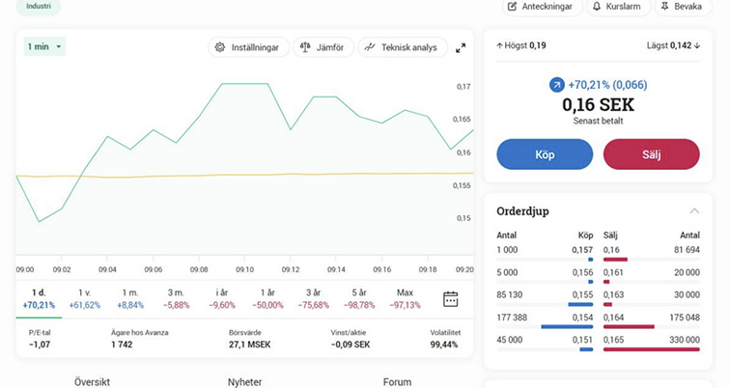Select the 1 v. period
This screenshot has width=730, height=388.
pos(84,298)
